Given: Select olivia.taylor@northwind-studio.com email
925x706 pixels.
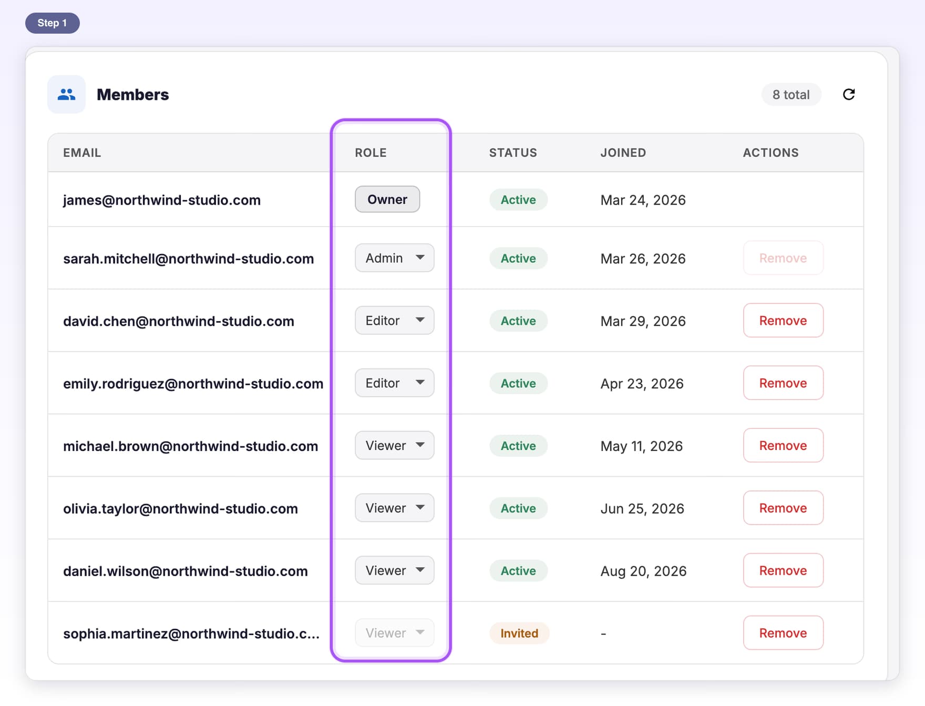Looking at the screenshot, I should [180, 509].
